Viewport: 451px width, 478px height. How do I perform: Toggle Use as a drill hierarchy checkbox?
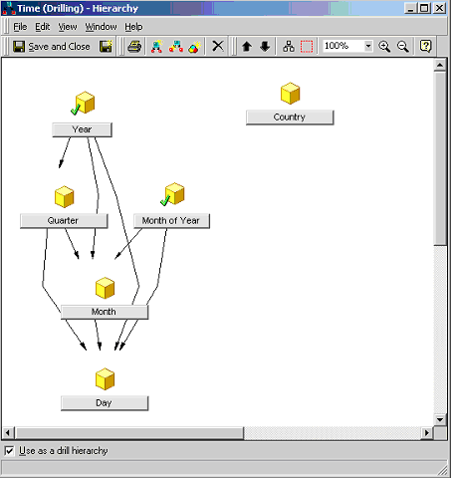point(9,451)
